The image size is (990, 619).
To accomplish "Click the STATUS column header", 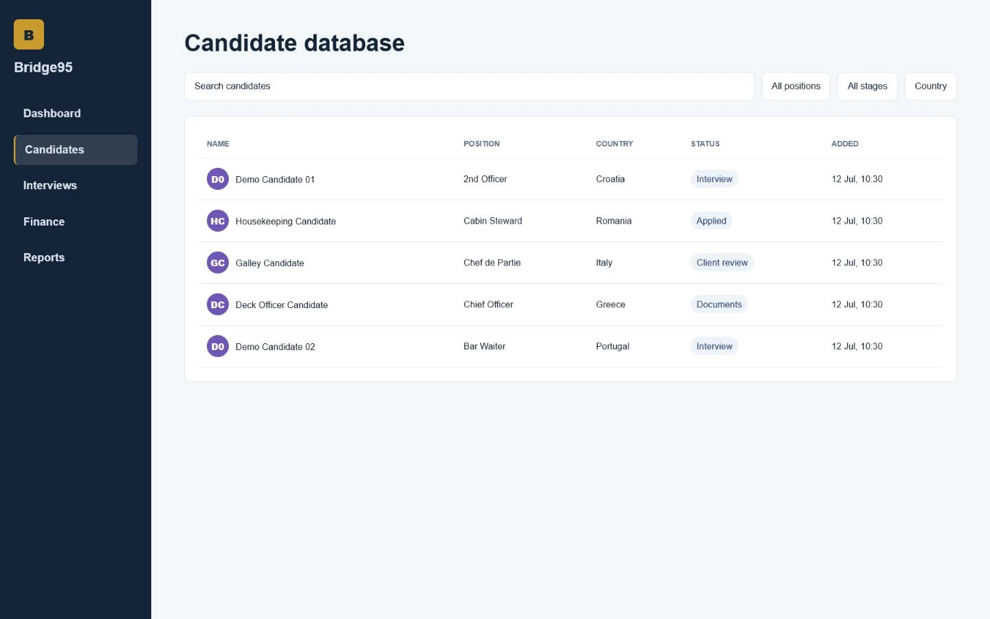I will [705, 144].
